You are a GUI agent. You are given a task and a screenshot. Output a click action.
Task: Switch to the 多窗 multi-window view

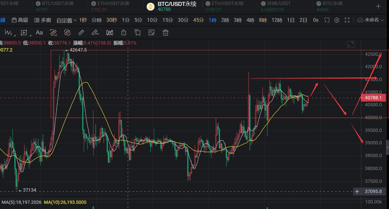pos(42,20)
